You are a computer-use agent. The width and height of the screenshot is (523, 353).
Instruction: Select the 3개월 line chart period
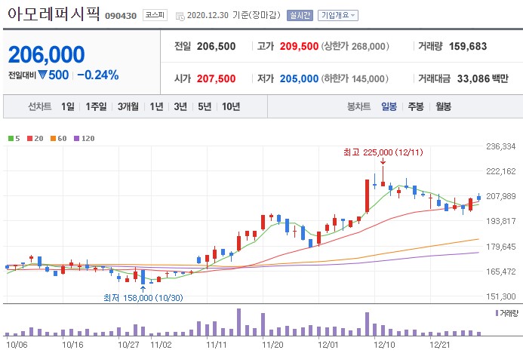pos(128,106)
